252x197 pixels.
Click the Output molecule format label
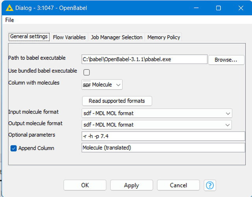pos(35,123)
